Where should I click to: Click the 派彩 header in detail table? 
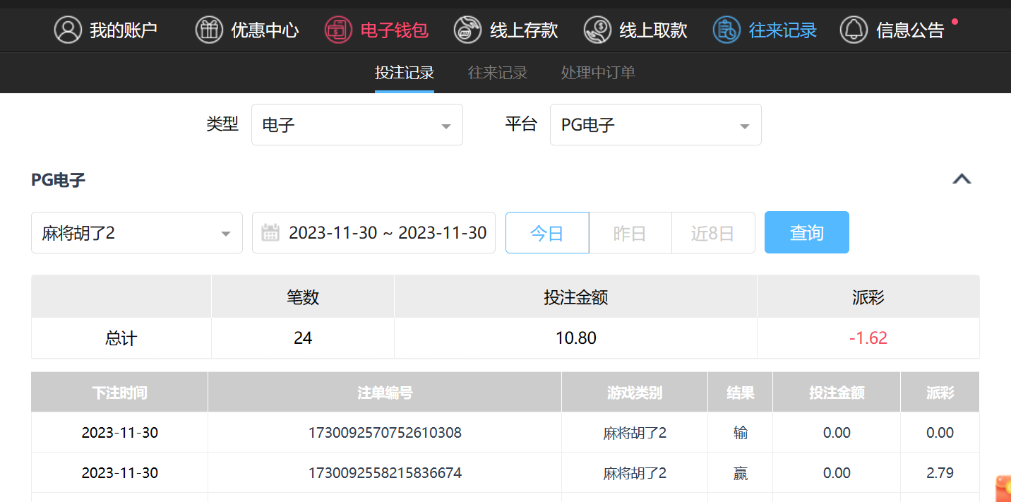pyautogui.click(x=940, y=393)
